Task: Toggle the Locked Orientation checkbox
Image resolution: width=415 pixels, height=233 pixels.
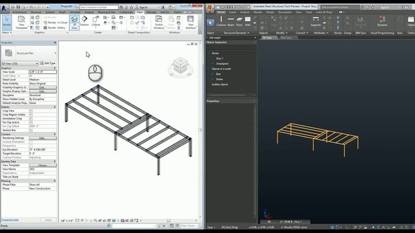Action: 31,142
